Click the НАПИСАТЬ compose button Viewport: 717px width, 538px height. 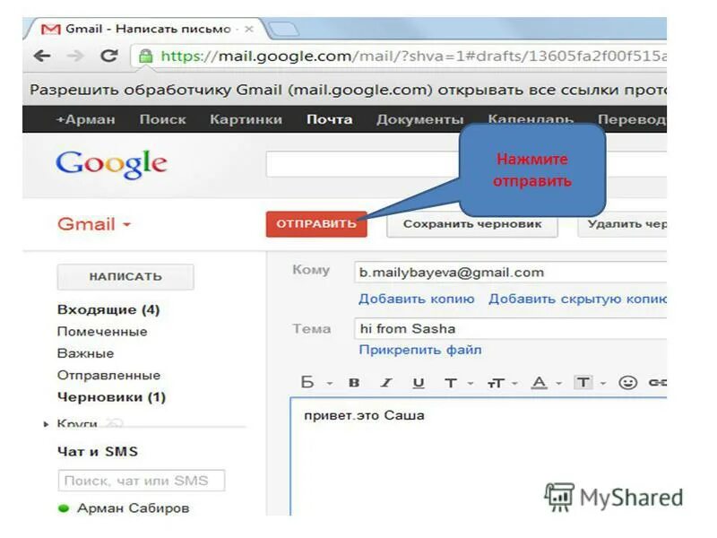click(125, 276)
